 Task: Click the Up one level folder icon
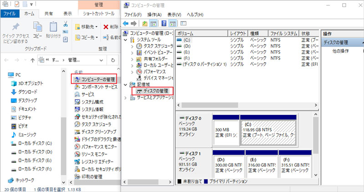coord(145,24)
